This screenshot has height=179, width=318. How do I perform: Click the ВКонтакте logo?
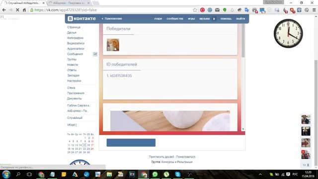point(81,18)
